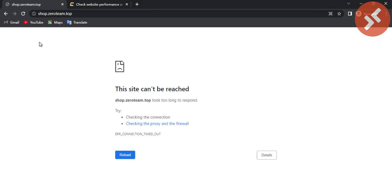Viewport: 392px width, 169px height.
Task: Open the Translate bookmark
Action: [x=77, y=22]
